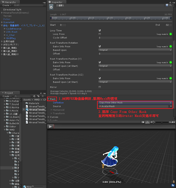
Task: Click the Hierarchy search field
Action: [28, 5]
